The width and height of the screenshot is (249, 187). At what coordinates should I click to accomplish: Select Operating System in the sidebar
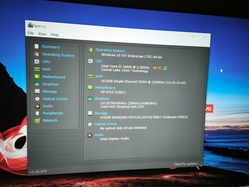[x=58, y=55]
